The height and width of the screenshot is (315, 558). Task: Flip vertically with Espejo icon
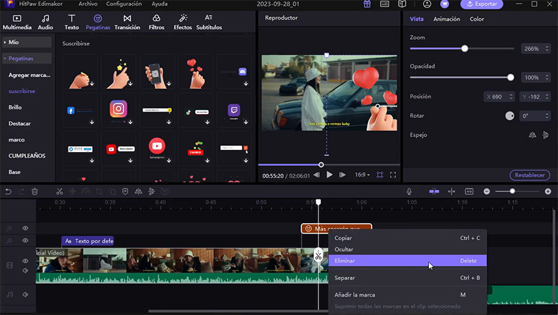click(x=546, y=135)
